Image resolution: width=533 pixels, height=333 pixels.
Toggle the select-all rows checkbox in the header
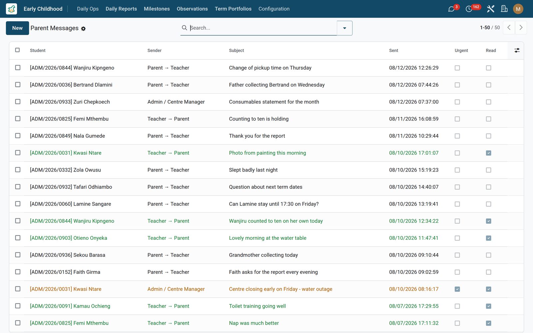pyautogui.click(x=17, y=50)
